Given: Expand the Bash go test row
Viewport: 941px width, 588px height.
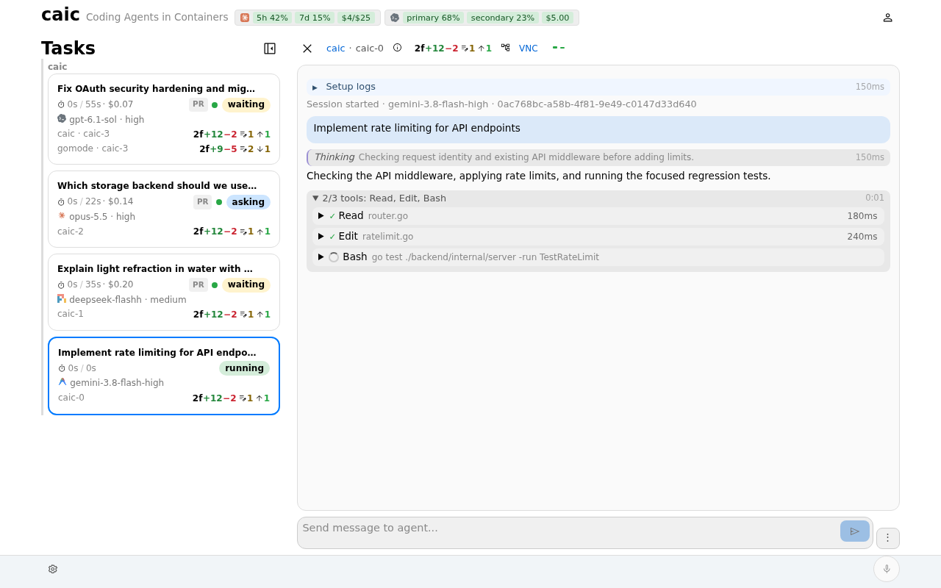Looking at the screenshot, I should [598, 257].
